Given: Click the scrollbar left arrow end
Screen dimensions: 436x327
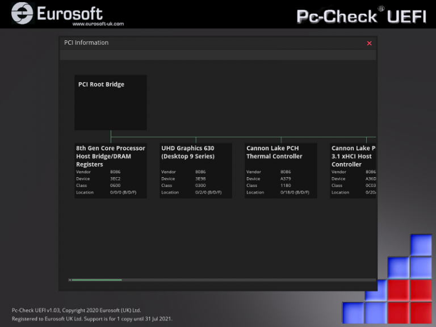Looking at the screenshot, I should [70, 280].
